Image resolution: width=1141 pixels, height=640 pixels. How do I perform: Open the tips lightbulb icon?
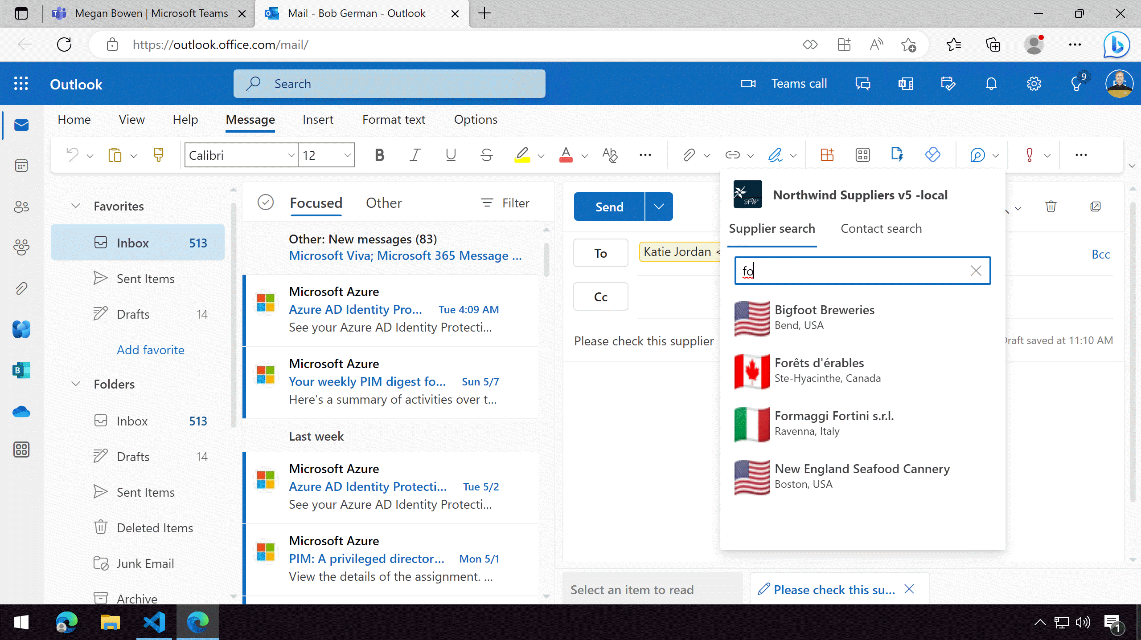(x=1077, y=84)
